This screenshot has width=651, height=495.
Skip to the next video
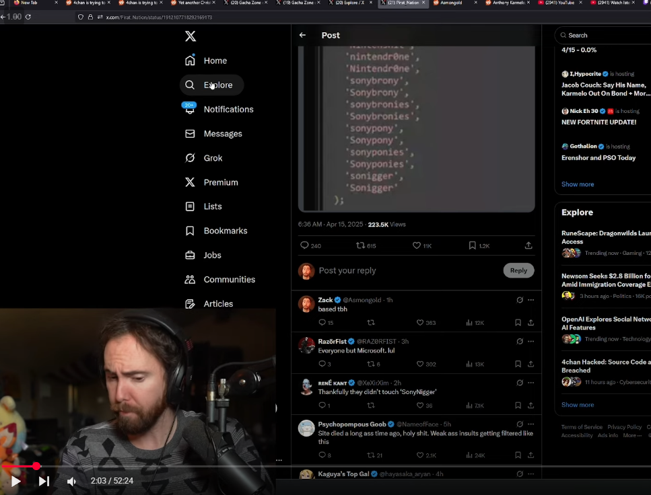[x=44, y=482]
